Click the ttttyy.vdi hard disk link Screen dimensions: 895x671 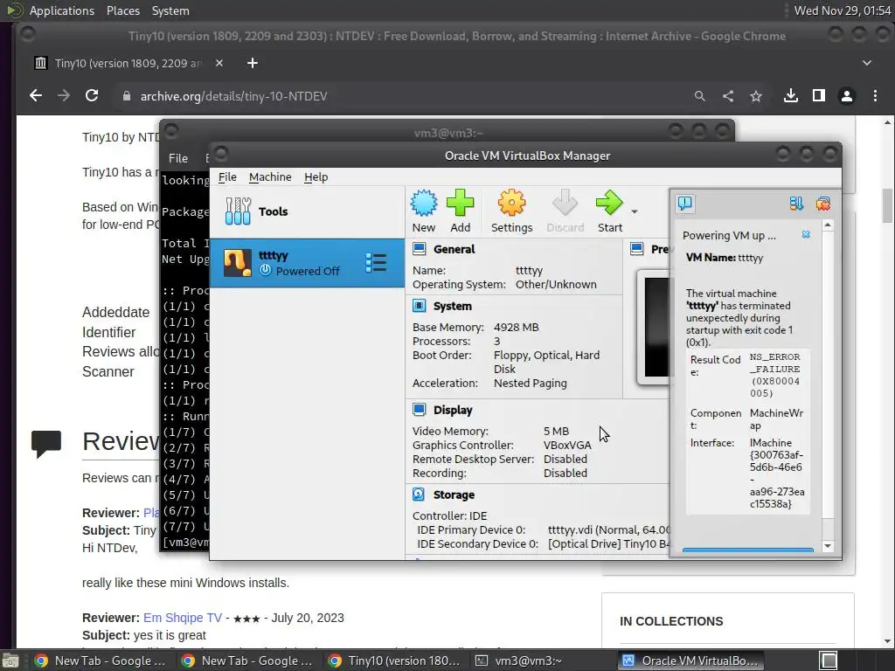pyautogui.click(x=609, y=530)
